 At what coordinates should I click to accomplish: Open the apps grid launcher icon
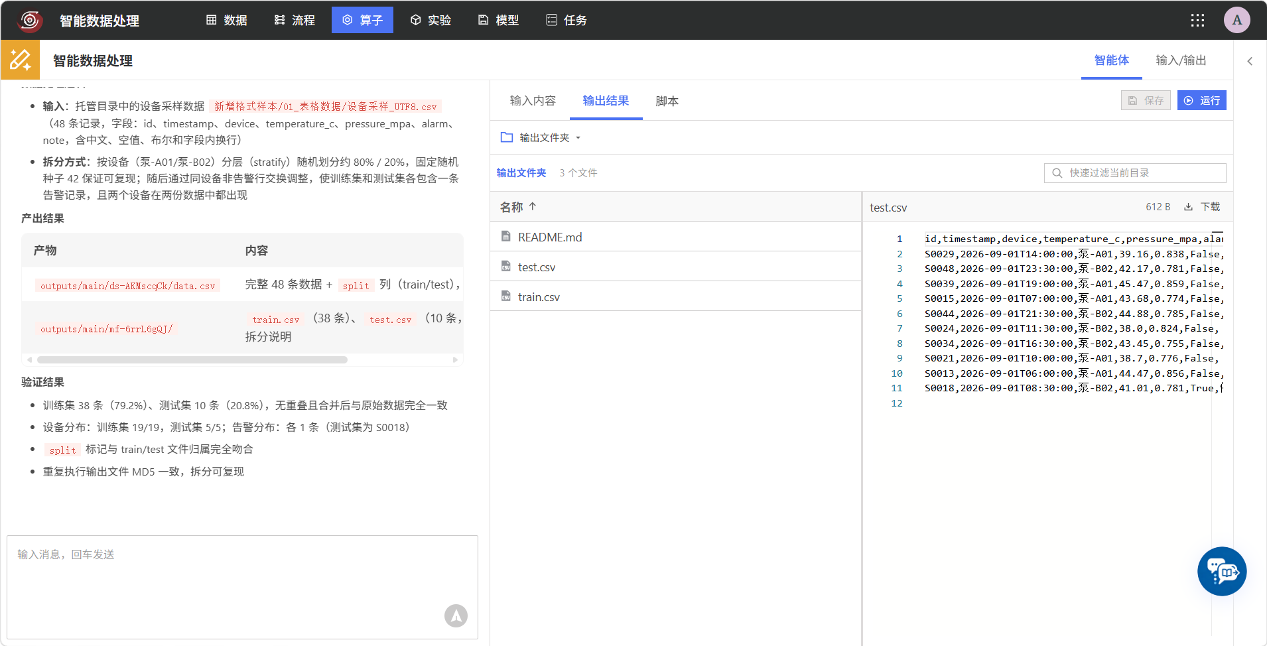point(1197,21)
